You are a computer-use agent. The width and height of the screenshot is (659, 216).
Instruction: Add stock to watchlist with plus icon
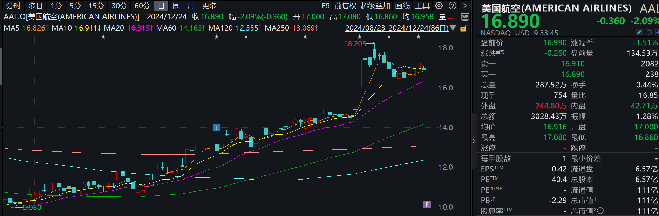pos(657,32)
